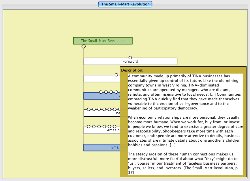Click the leftmost circle above the Amazing node

[89, 126]
